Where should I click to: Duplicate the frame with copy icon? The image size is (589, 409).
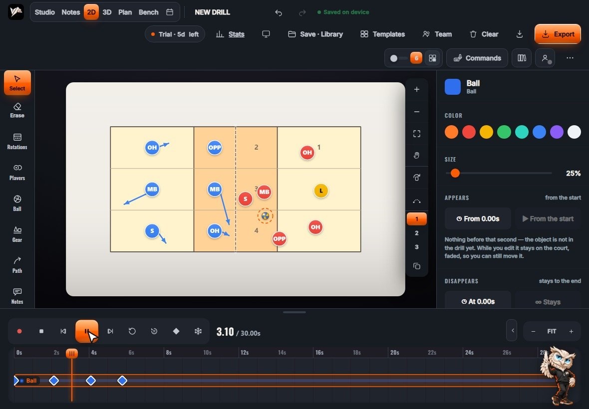point(417,266)
